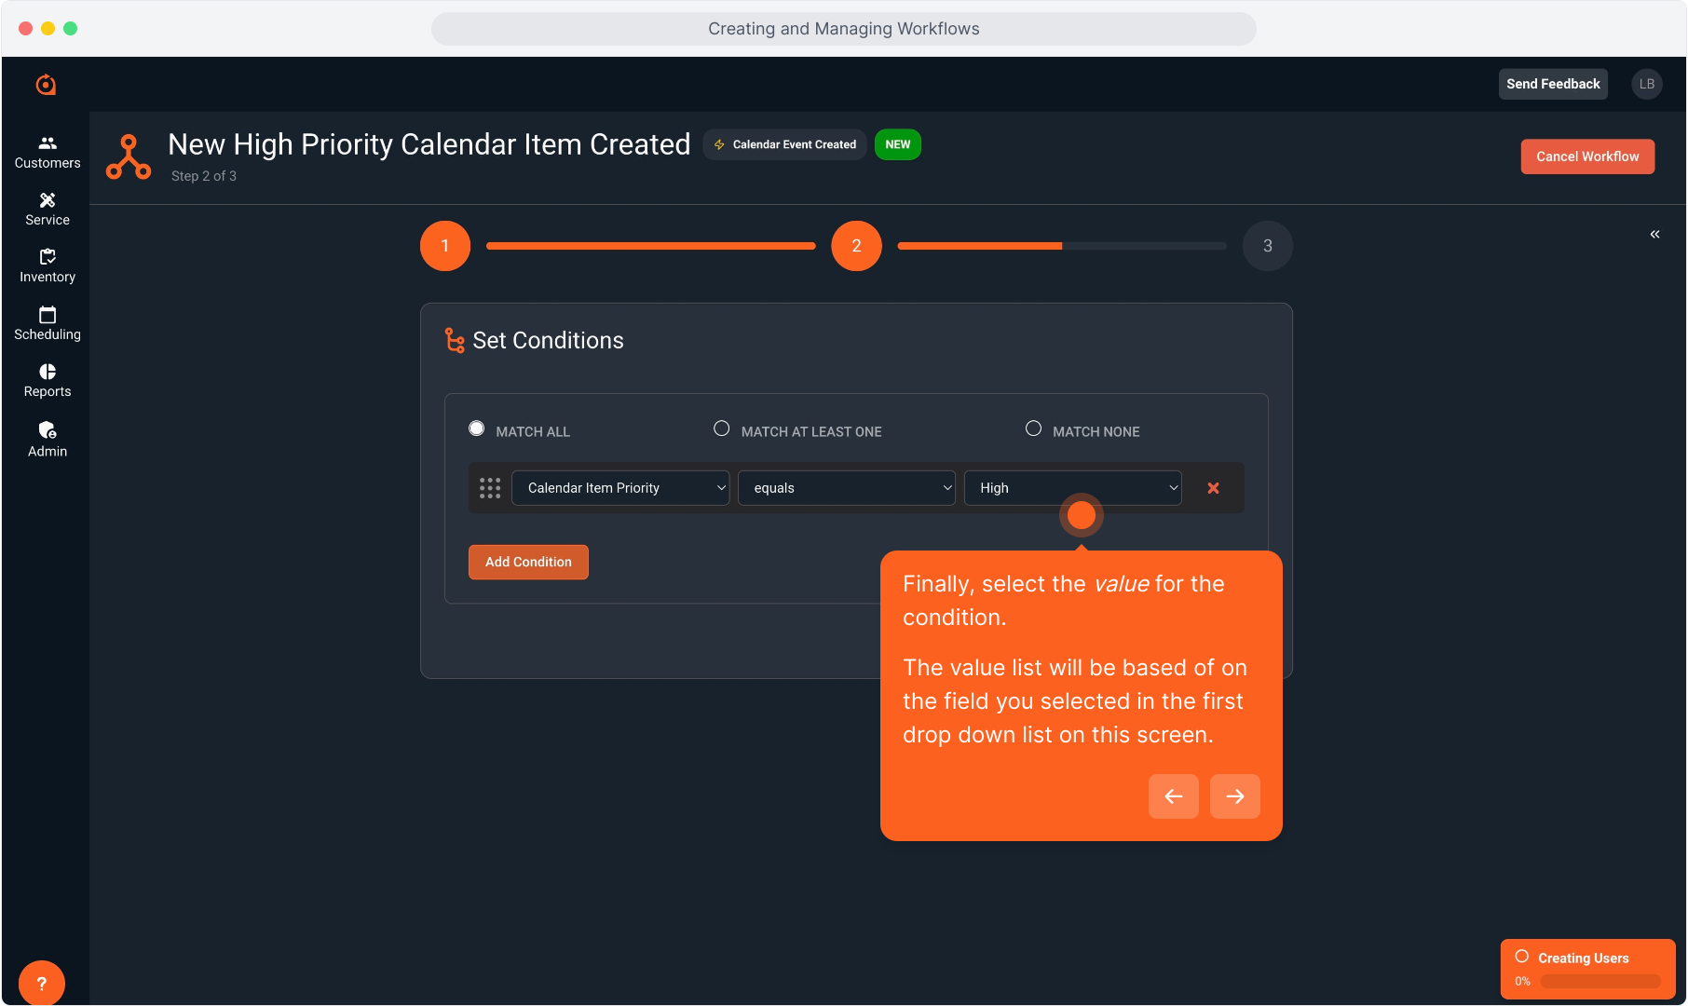The width and height of the screenshot is (1688, 1006).
Task: Jump to step 3 in the stepper
Action: tap(1267, 246)
